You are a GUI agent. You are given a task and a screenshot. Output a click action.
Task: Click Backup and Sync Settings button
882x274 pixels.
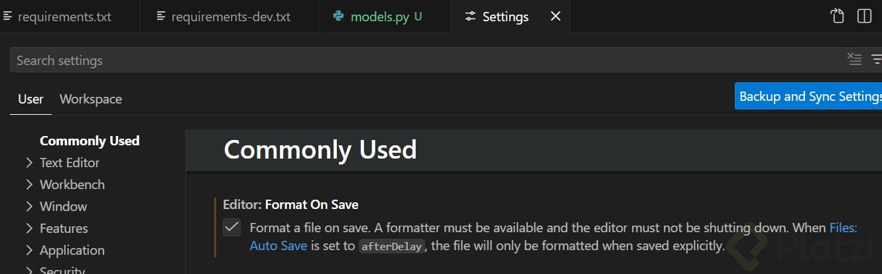pyautogui.click(x=809, y=96)
